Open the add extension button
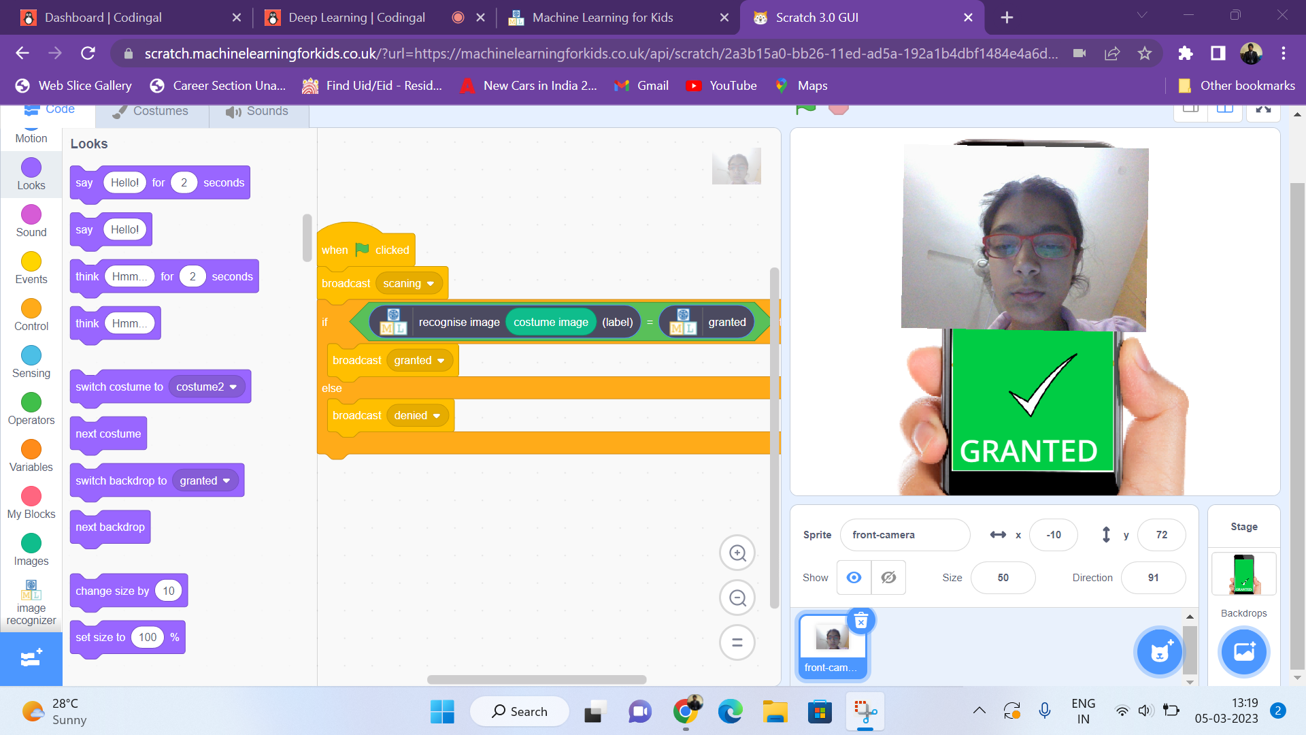The image size is (1306, 735). 31,658
